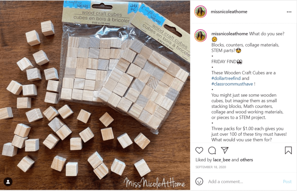Share the post with the paper plane icon
Screen dimensions: 297x191
pos(225,150)
